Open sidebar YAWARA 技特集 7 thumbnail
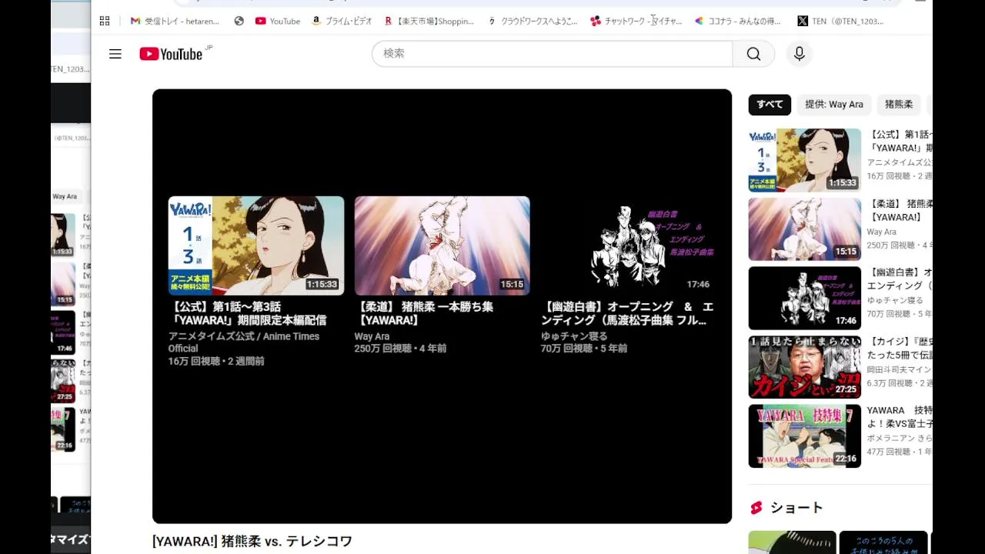Viewport: 985px width, 554px height. coord(804,436)
